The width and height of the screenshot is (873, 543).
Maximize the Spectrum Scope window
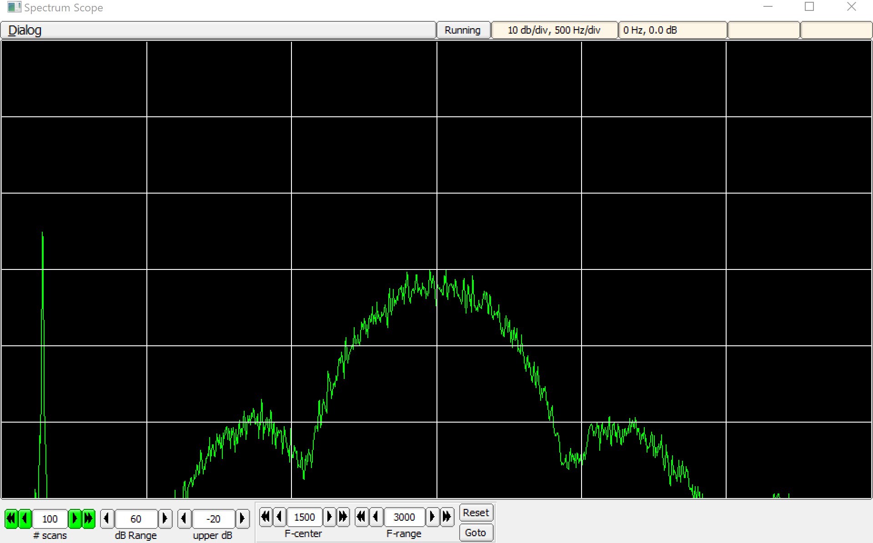(809, 7)
